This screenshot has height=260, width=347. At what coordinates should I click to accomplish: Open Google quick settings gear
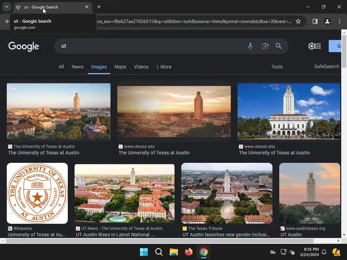coord(312,46)
